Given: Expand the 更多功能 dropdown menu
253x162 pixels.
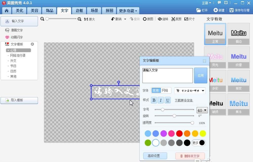Looking at the screenshot, I should click(x=128, y=11).
